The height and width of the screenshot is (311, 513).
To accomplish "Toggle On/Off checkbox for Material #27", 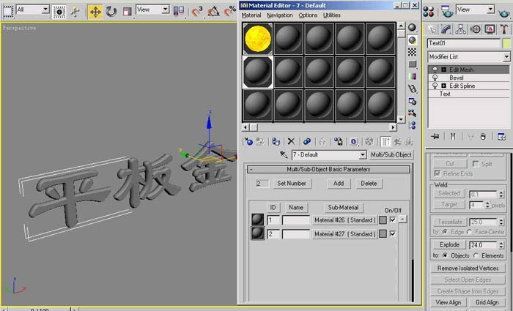I will (393, 234).
